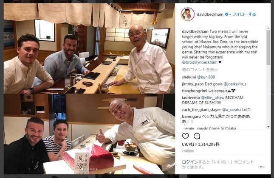Open the comment speech bubble icon
Viewport: 274px width, 178px height.
coord(197,136)
